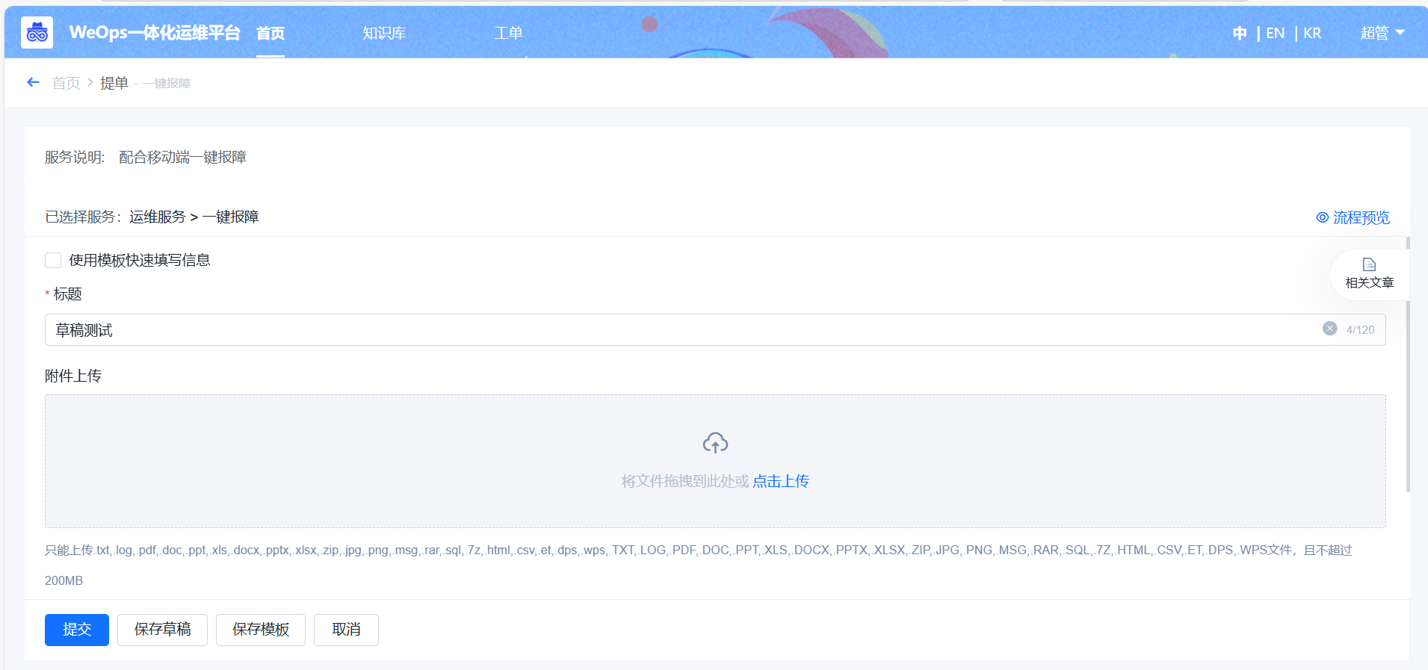Switch language to EN

(1275, 33)
